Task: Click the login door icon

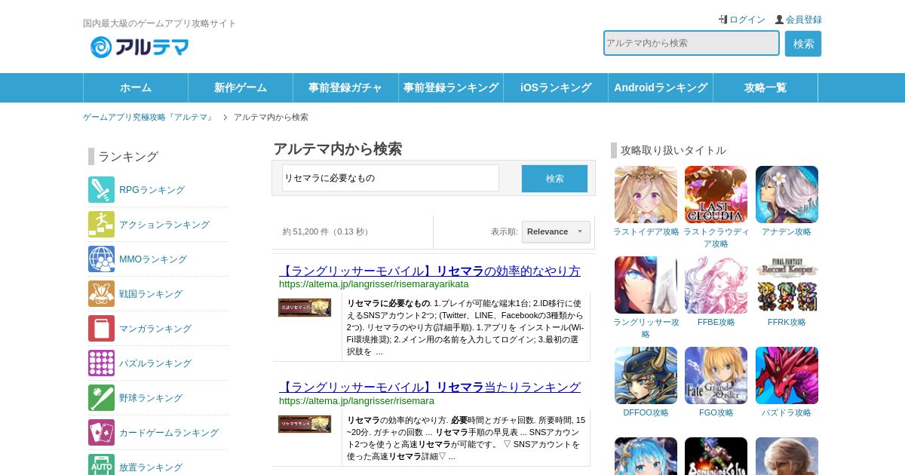Action: click(x=722, y=20)
